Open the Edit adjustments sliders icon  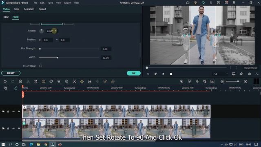point(90,81)
